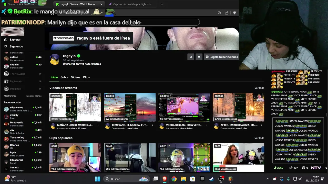Open options menu for TEMPRANO. SI. MUSICA video
Image resolution: width=328 pixels, height=184 pixels.
pos(153,125)
